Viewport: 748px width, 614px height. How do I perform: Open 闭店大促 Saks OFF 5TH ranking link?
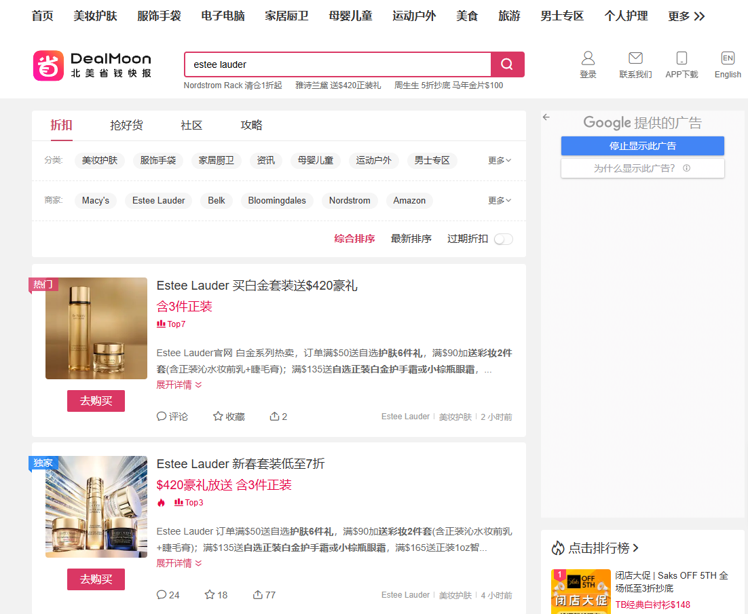pos(672,581)
